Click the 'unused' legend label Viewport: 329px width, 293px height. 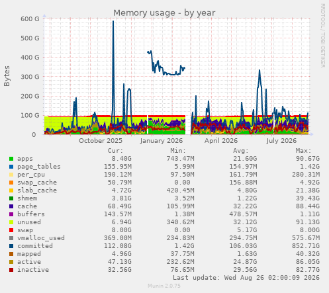click(x=29, y=222)
